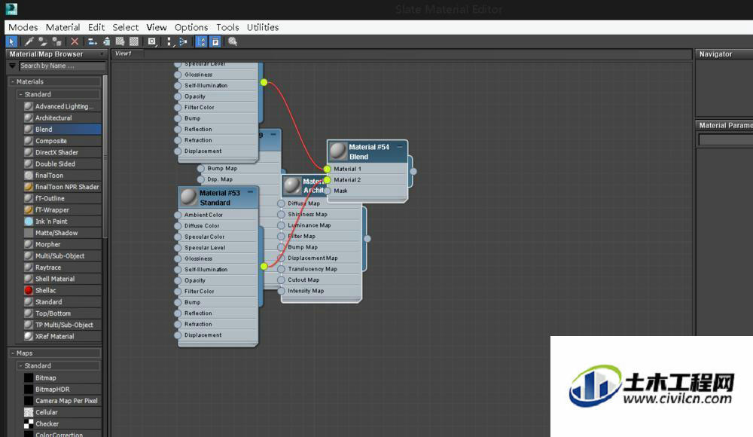Select the highlighted Blend material entry
753x437 pixels.
coord(62,130)
